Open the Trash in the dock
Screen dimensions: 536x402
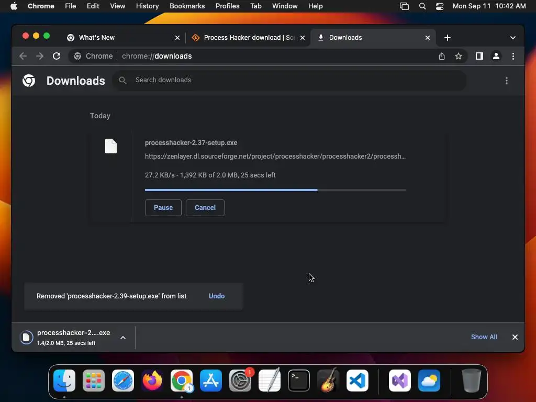coord(472,381)
